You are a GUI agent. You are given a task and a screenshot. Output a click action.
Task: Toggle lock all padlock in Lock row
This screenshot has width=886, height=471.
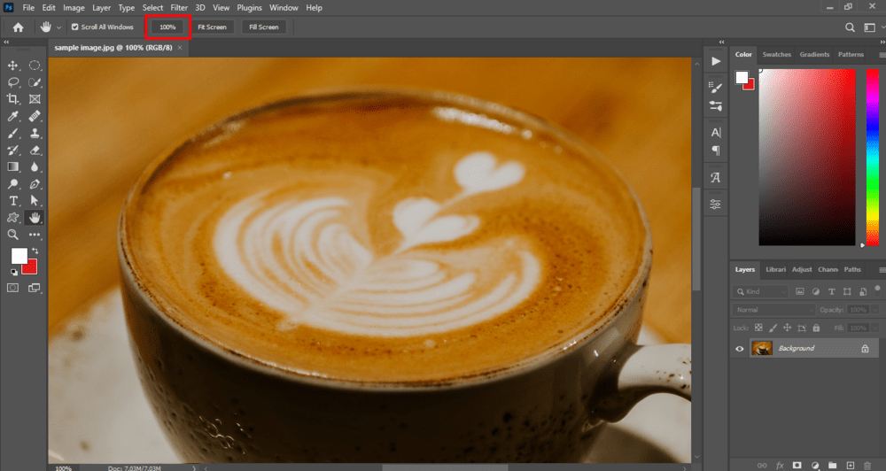pyautogui.click(x=816, y=328)
